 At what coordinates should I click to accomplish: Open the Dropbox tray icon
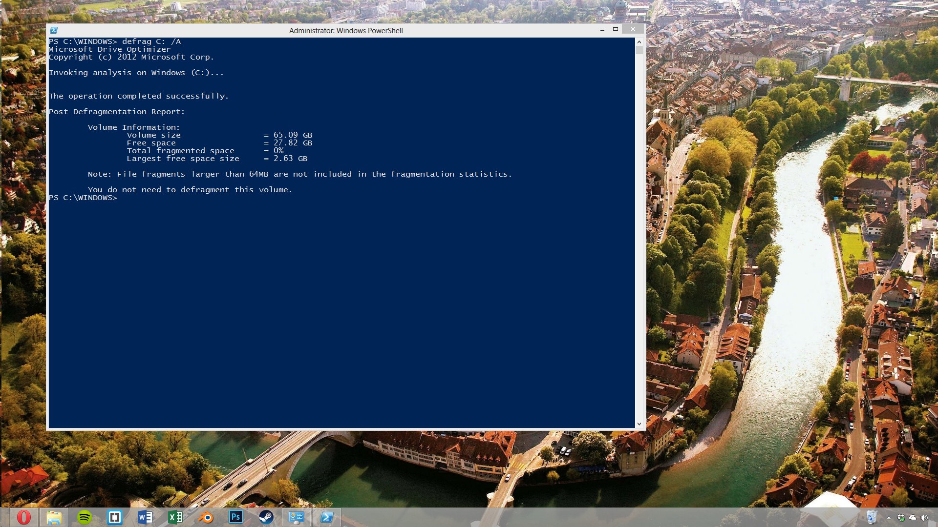tap(901, 518)
